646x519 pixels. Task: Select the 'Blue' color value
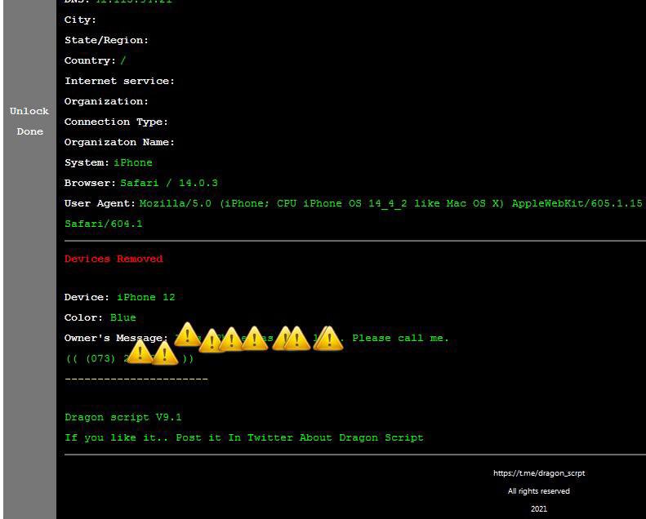click(x=123, y=317)
